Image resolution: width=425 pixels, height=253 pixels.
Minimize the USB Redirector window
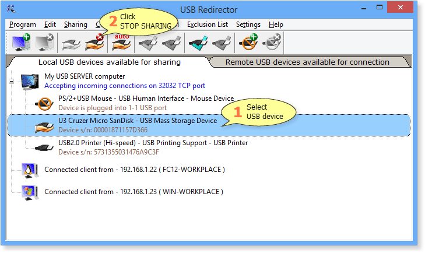[364, 8]
